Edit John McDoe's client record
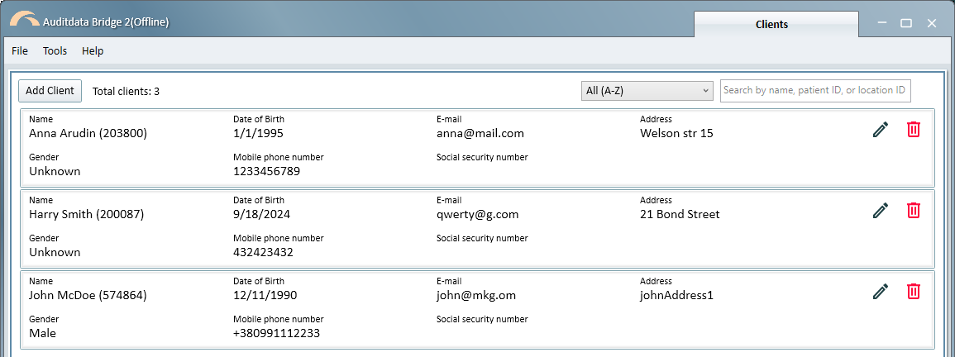The width and height of the screenshot is (955, 357). [880, 291]
